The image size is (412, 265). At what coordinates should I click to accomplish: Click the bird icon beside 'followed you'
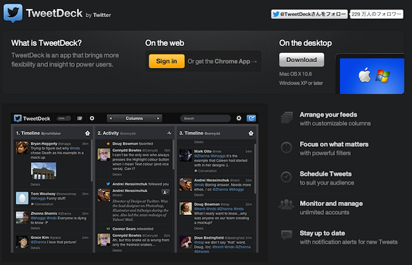[x=108, y=184]
